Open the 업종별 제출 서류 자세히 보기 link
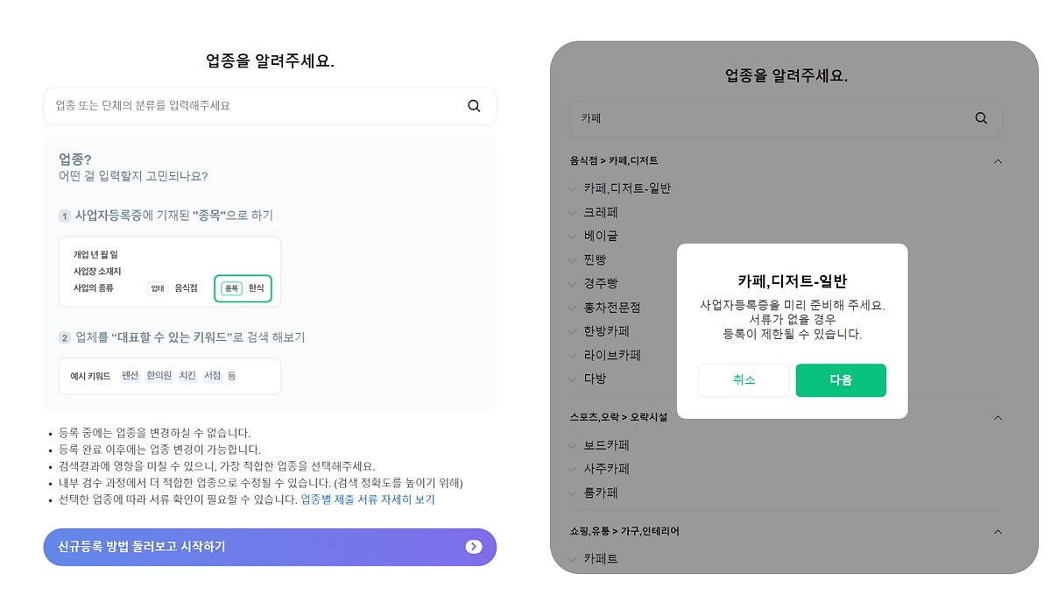Image resolution: width=1051 pixels, height=595 pixels. click(368, 499)
